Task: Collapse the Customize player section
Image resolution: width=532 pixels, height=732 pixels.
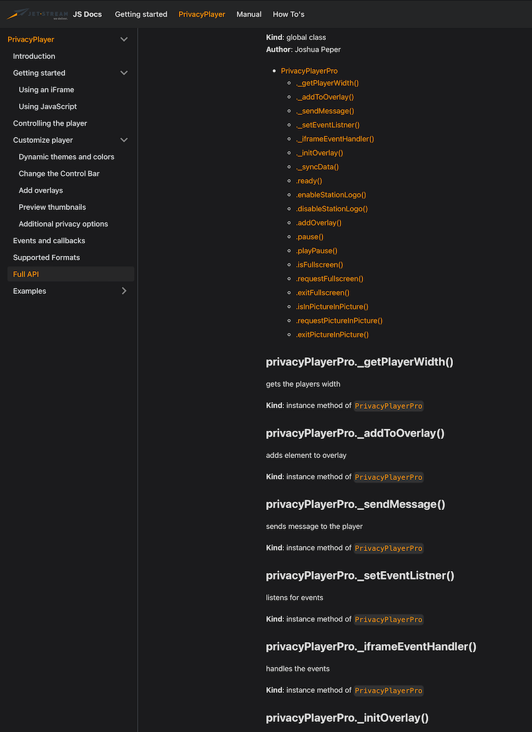Action: click(124, 140)
